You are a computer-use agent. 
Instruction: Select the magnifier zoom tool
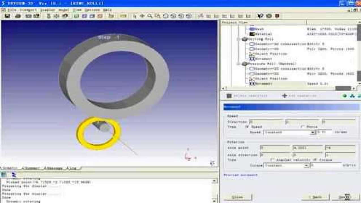tap(150, 16)
